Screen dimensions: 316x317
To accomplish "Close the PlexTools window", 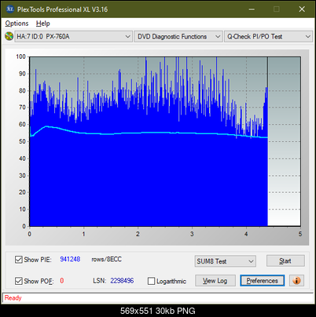I will [302, 9].
